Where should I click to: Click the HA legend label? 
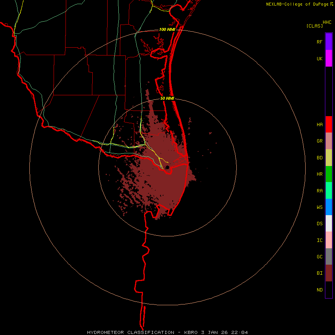coord(319,125)
